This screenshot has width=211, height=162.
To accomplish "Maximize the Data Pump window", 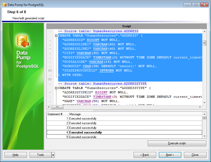I will click(x=196, y=5).
